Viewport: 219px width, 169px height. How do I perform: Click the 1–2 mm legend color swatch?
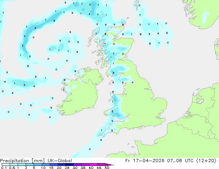pyautogui.click(x=22, y=165)
